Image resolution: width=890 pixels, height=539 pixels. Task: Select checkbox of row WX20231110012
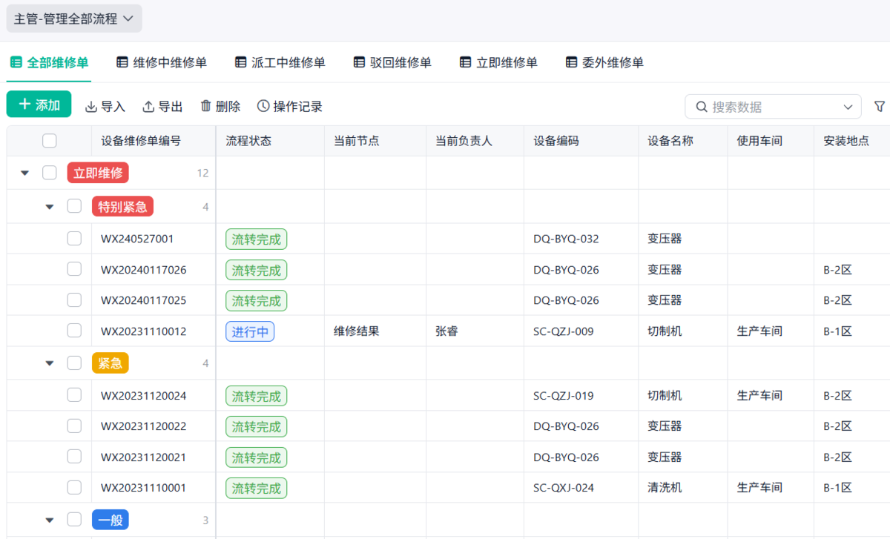74,331
